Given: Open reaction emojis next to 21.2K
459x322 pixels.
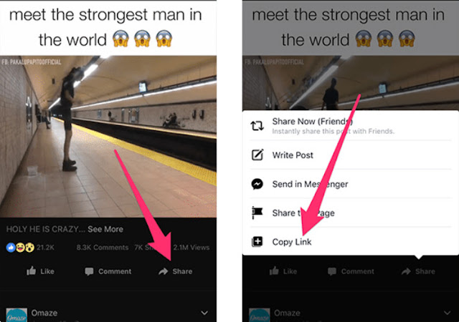Looking at the screenshot, I should 20,248.
